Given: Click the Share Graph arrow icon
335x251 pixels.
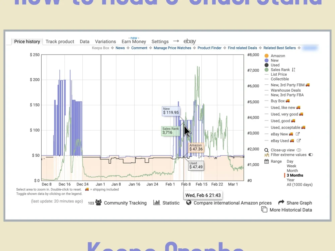Looking at the screenshot, I should coord(281,202).
